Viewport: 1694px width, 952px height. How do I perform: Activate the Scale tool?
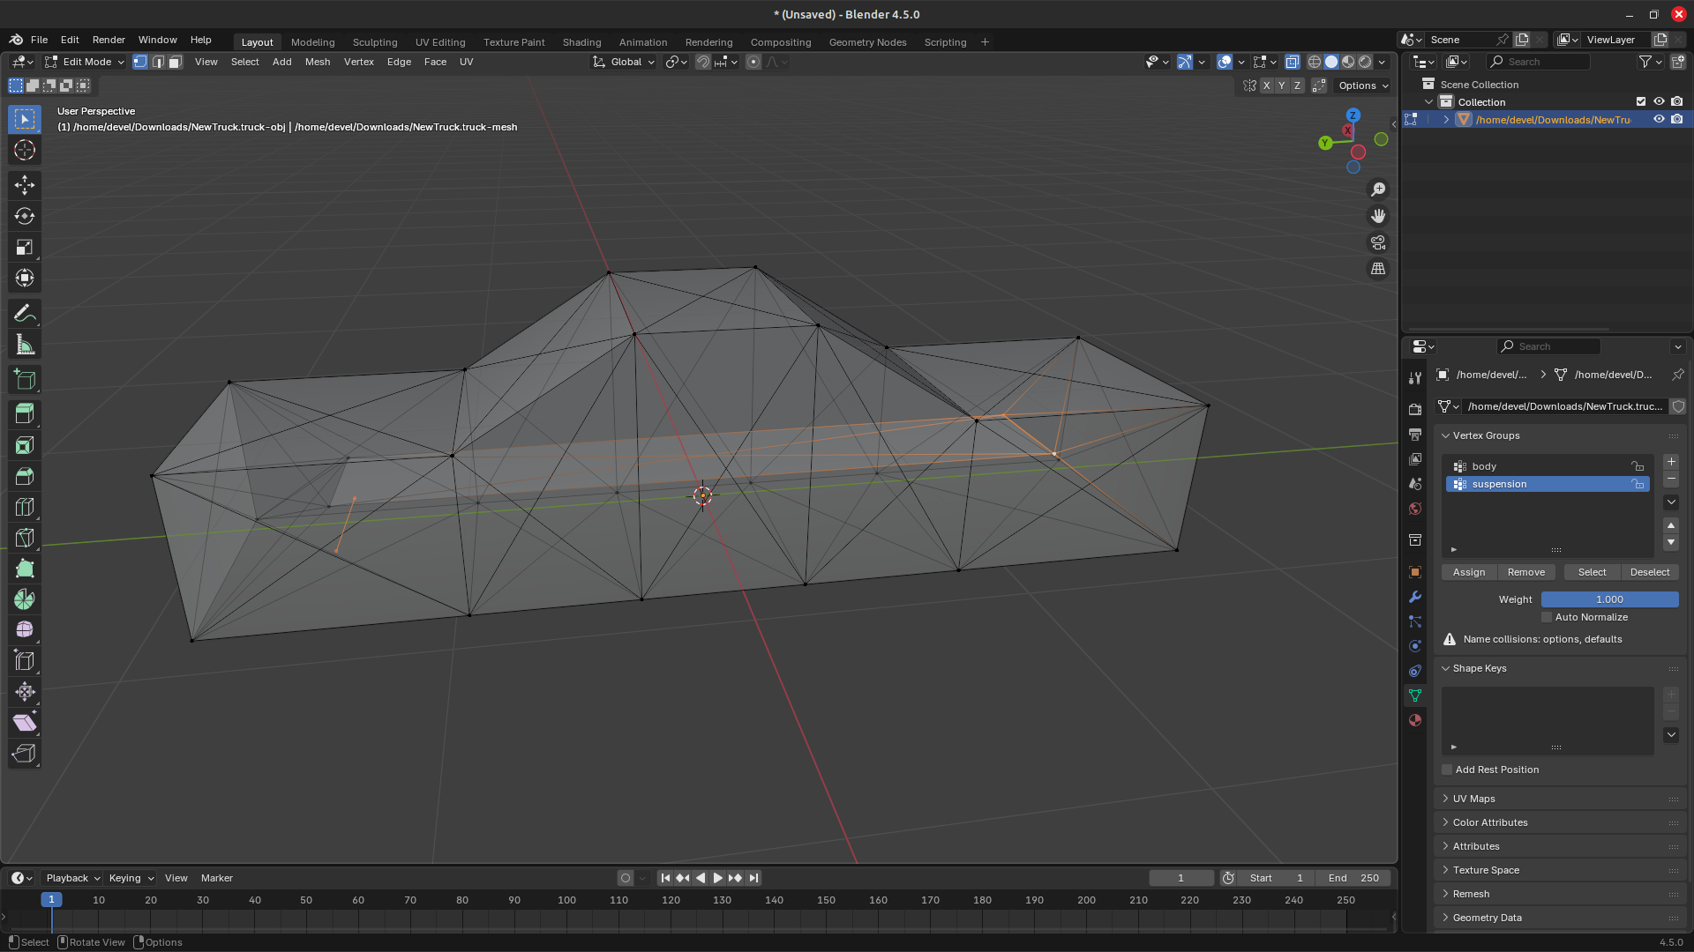25,248
